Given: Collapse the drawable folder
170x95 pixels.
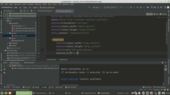Looking at the screenshot, I should (x=8, y=23).
